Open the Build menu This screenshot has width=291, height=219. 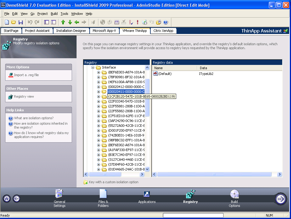[x=54, y=14]
